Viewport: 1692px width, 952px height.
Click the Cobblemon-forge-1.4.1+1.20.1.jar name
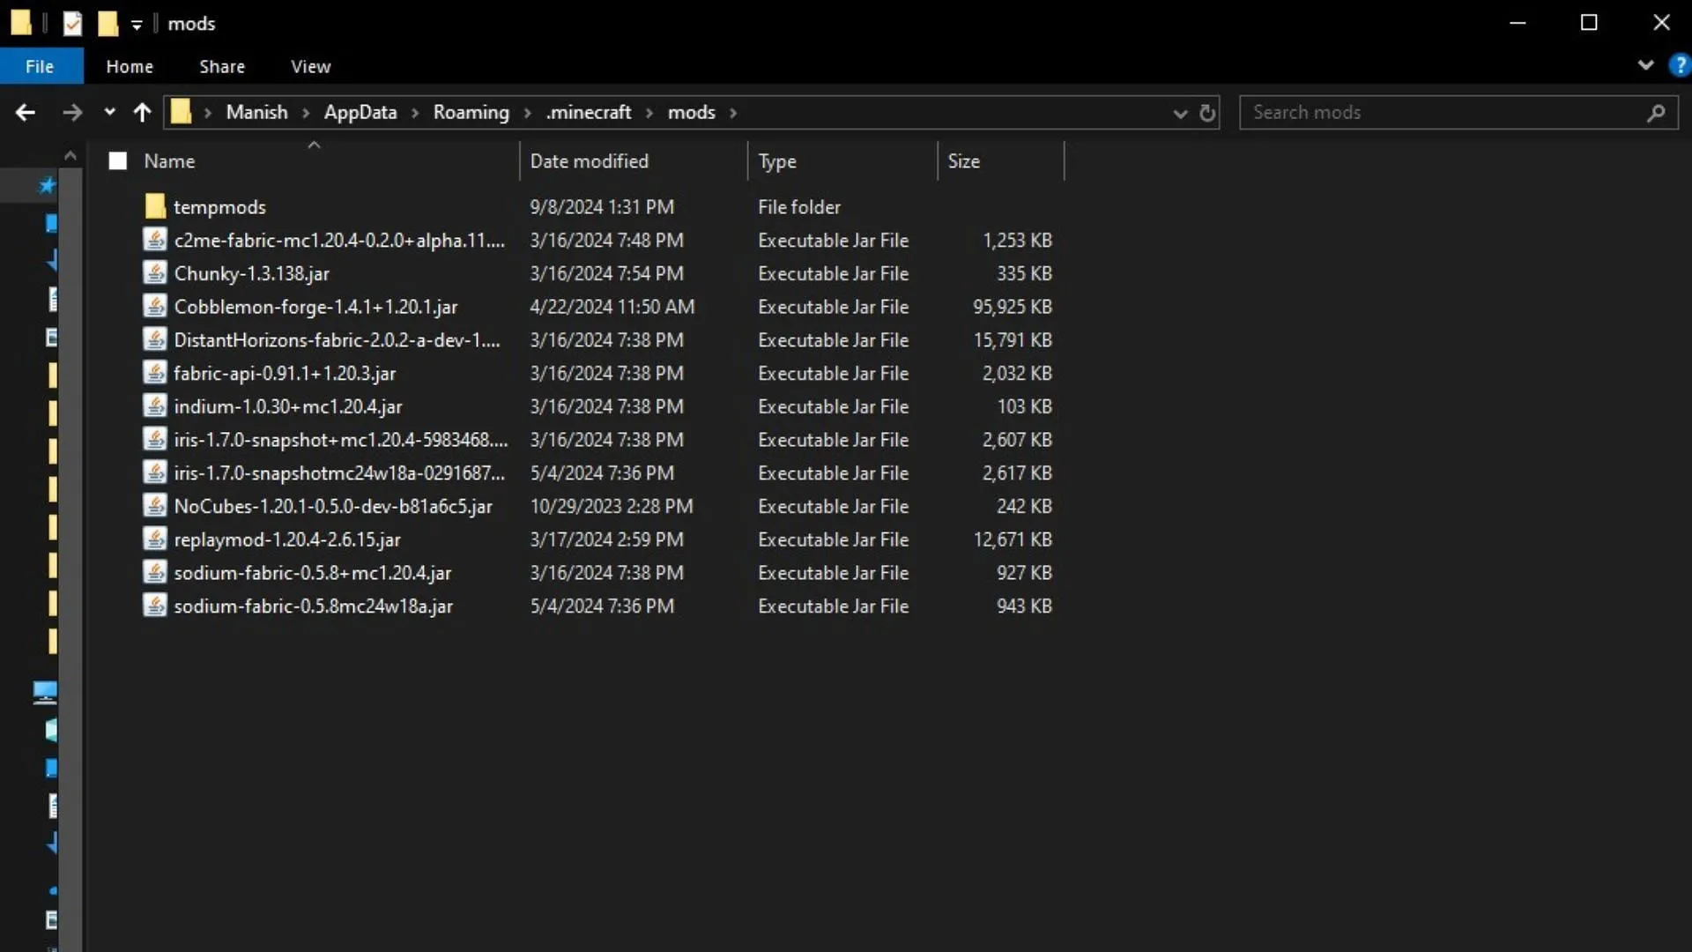(x=315, y=307)
